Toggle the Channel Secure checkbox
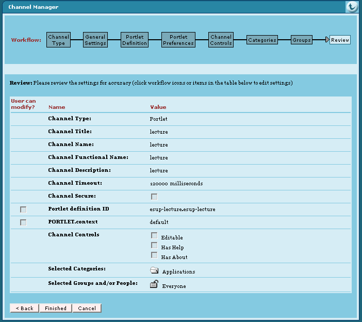Screen dimensions: 362x322 pyautogui.click(x=154, y=197)
